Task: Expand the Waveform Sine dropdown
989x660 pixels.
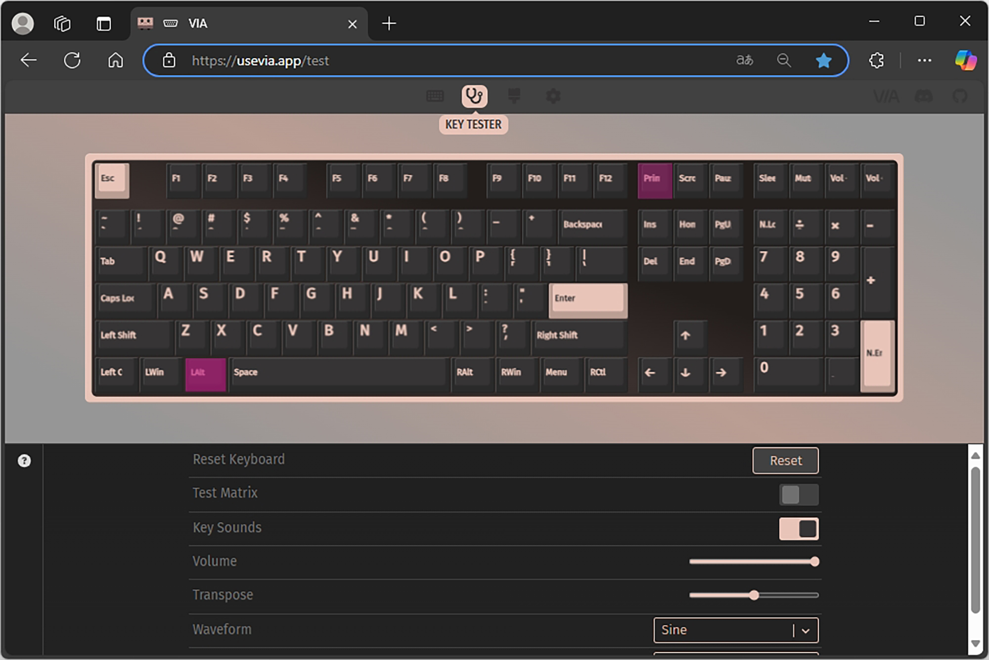Action: tap(727, 630)
